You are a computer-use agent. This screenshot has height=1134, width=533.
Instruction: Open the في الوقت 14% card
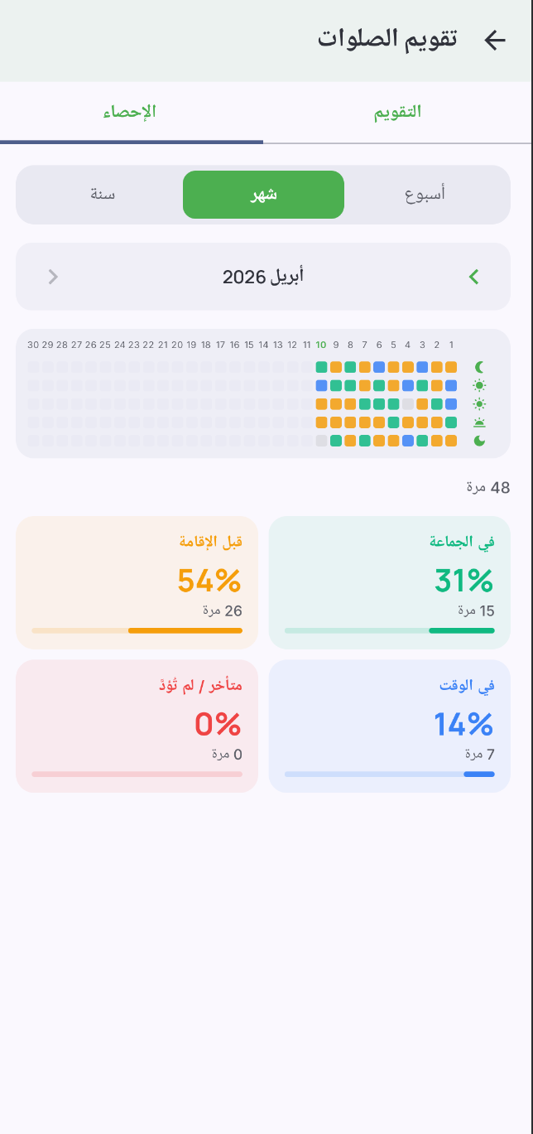(x=390, y=726)
